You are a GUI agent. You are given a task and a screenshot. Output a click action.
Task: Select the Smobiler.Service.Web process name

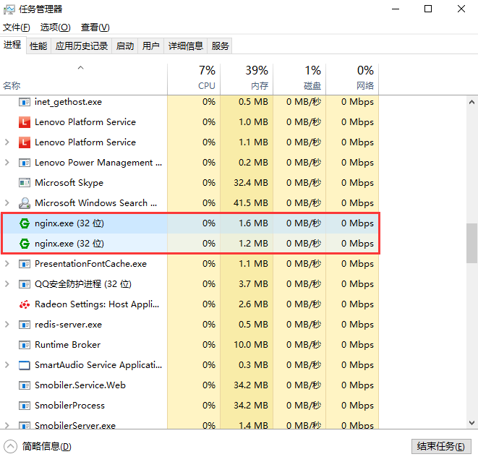(x=80, y=385)
